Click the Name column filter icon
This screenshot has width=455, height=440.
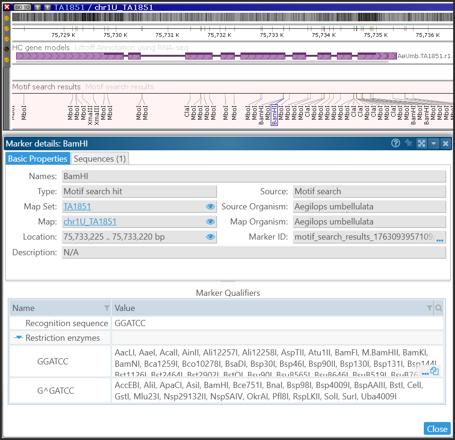(x=107, y=308)
